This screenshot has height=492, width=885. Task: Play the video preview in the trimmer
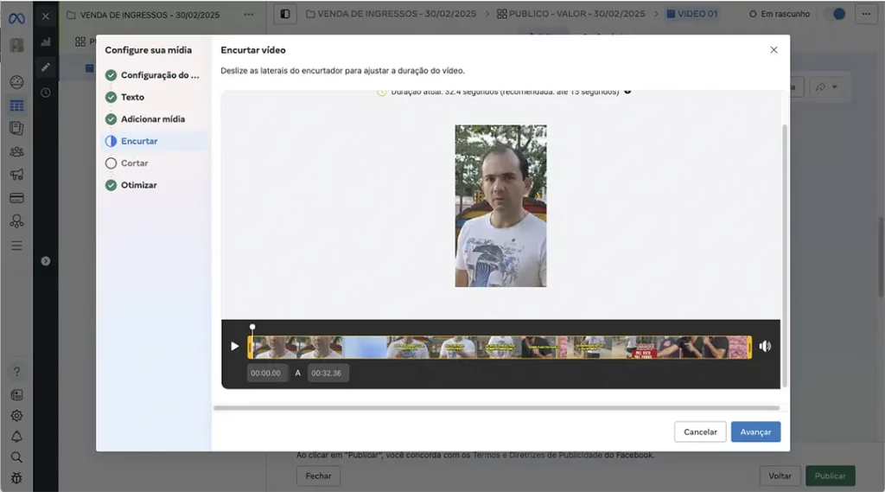click(234, 347)
